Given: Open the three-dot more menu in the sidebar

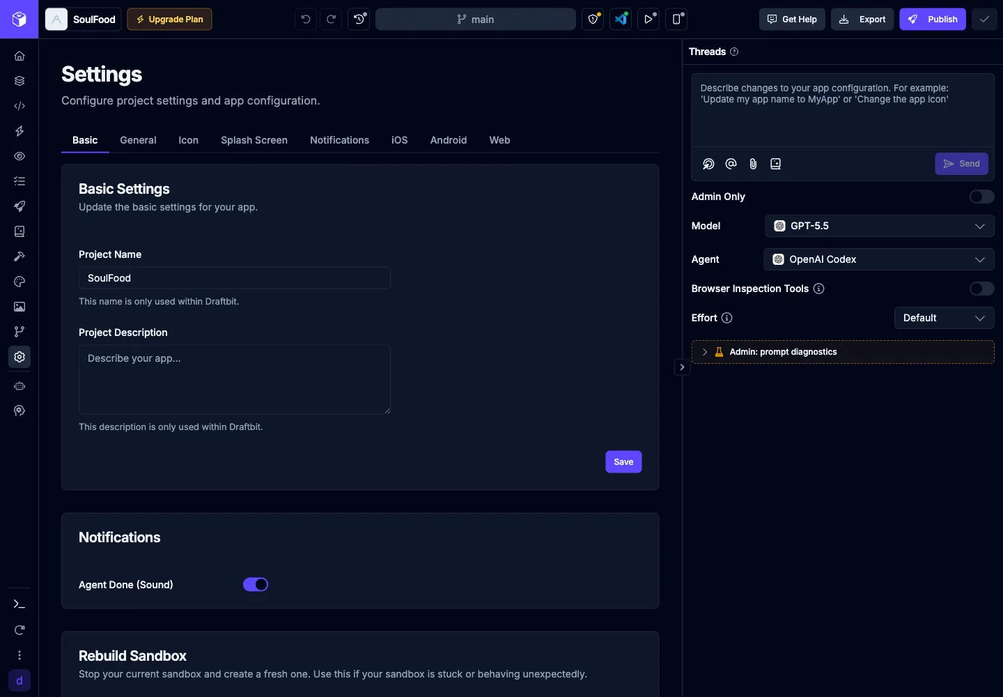Looking at the screenshot, I should click(20, 655).
